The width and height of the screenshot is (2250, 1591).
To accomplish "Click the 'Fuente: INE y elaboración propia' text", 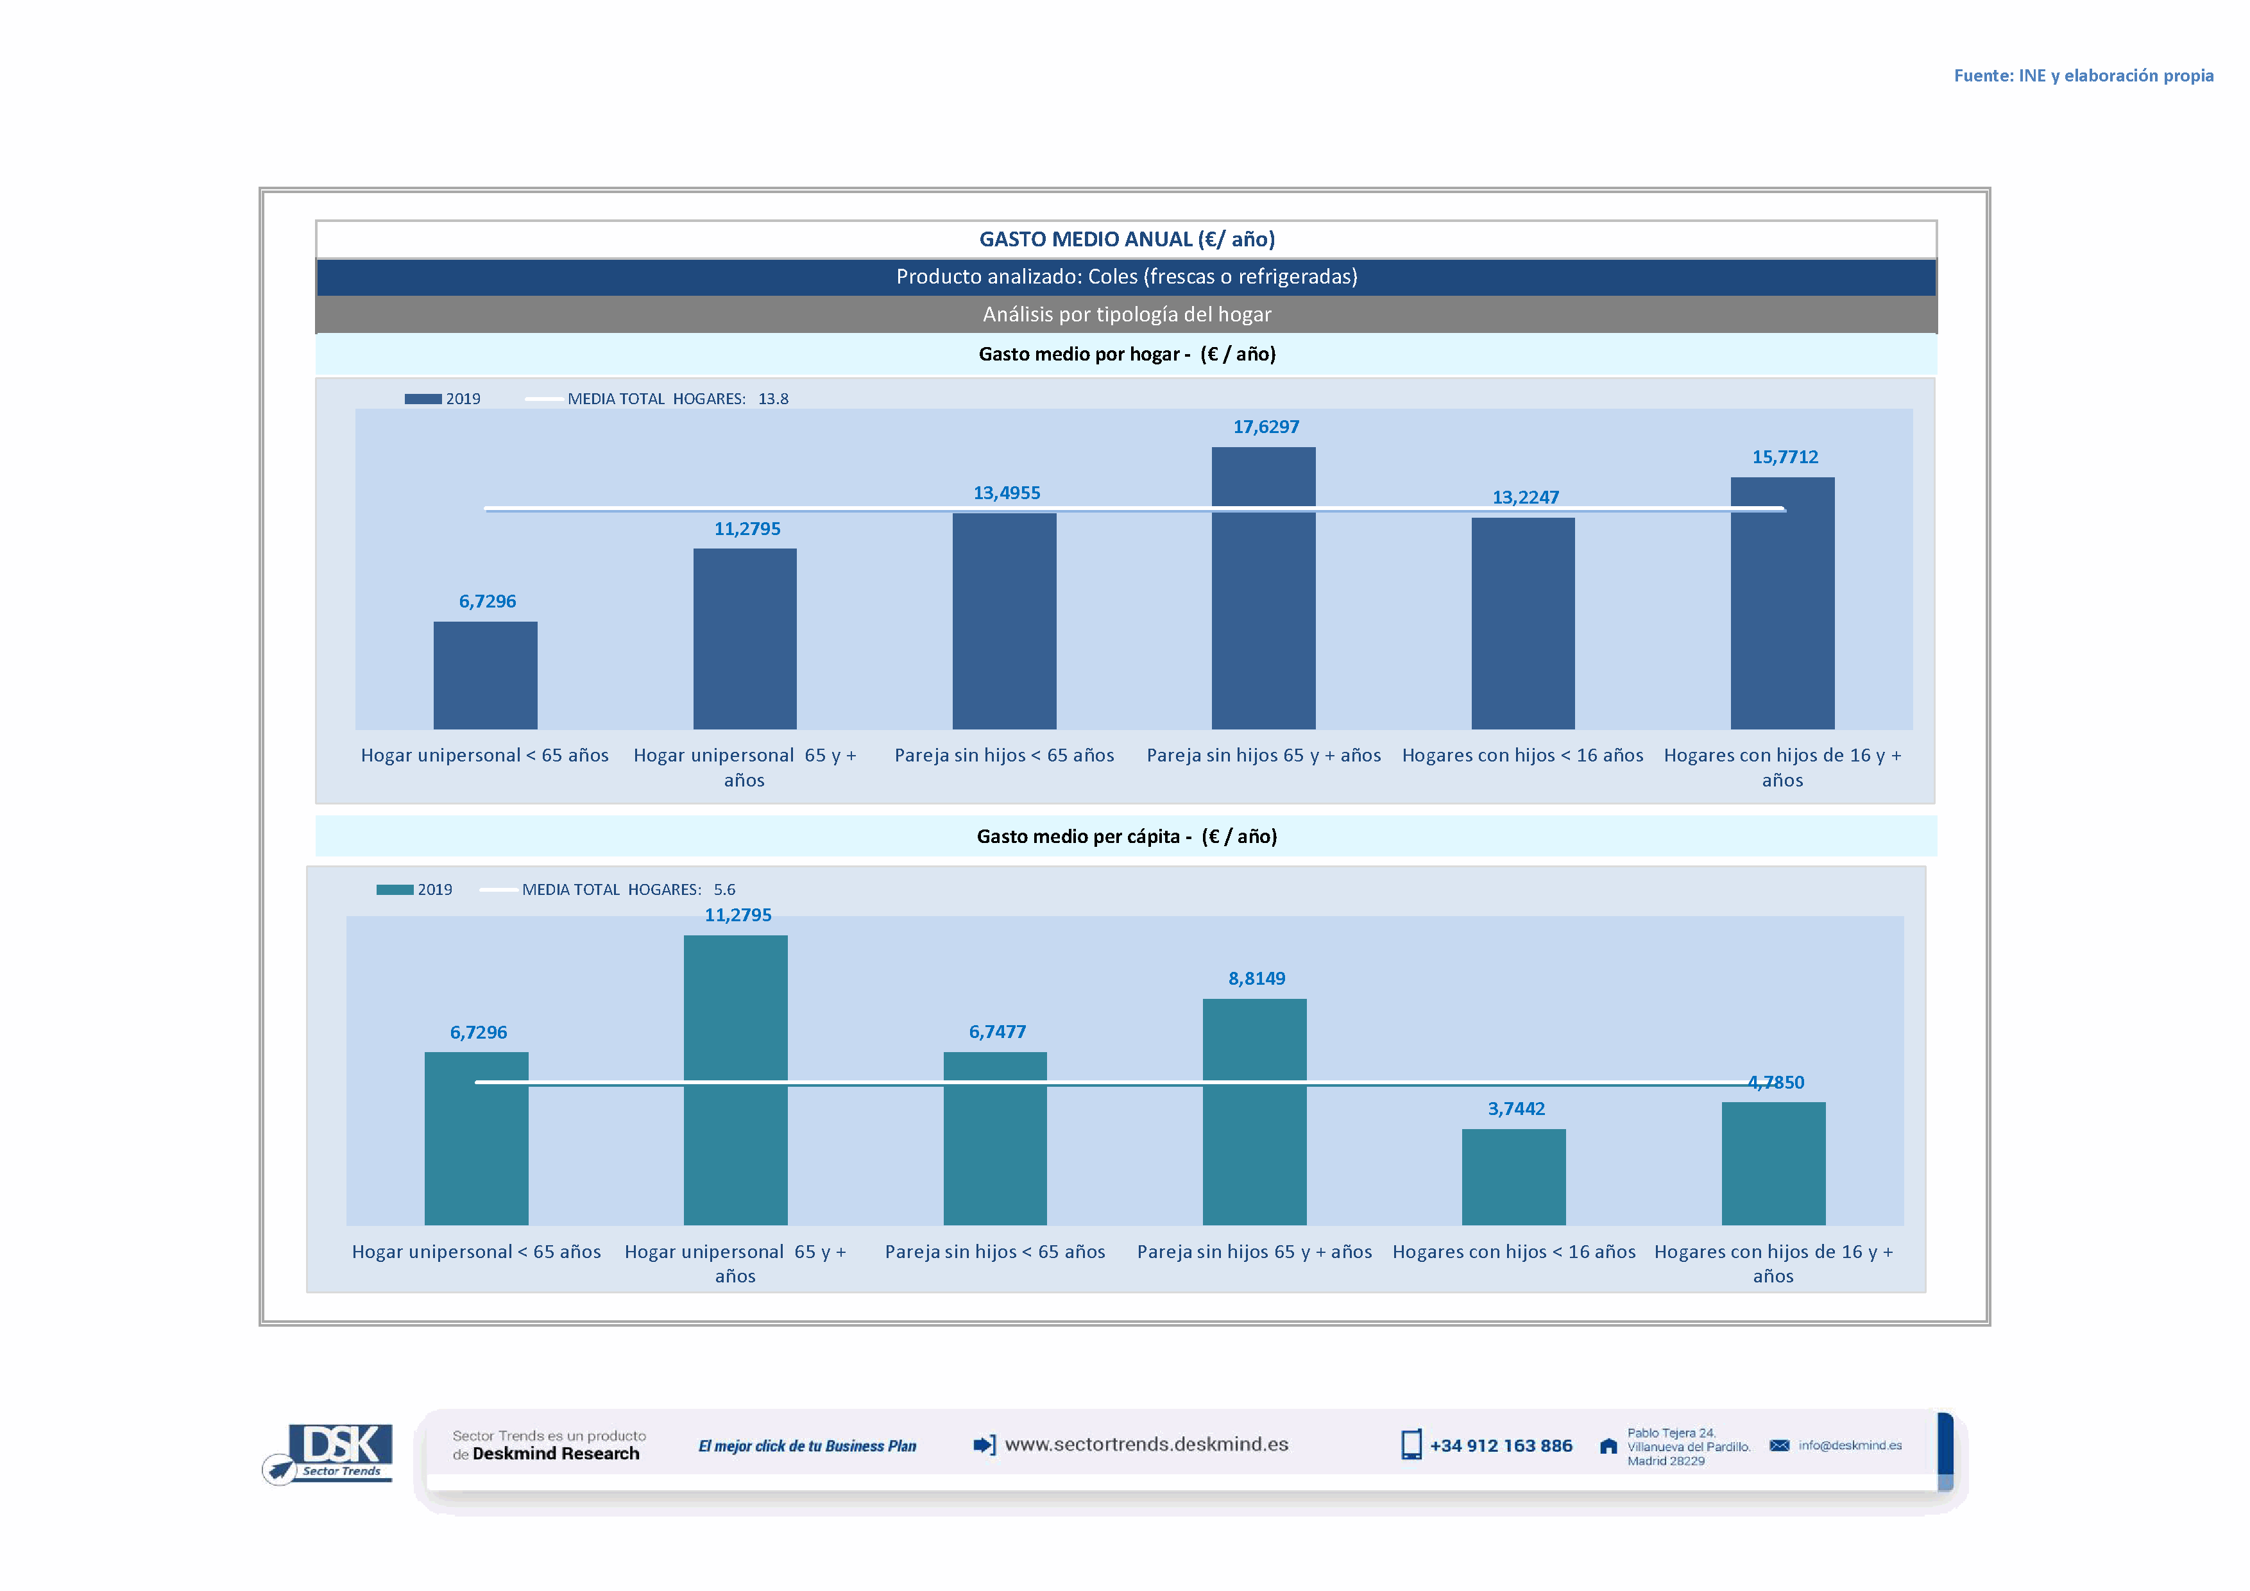I will click(x=2083, y=76).
